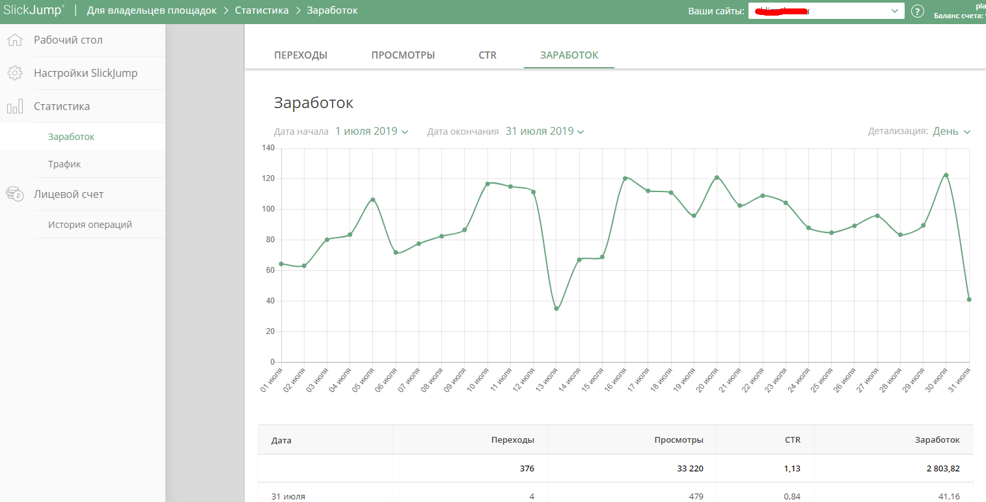Click the SlickJump logo
This screenshot has width=986, height=502.
click(x=34, y=10)
